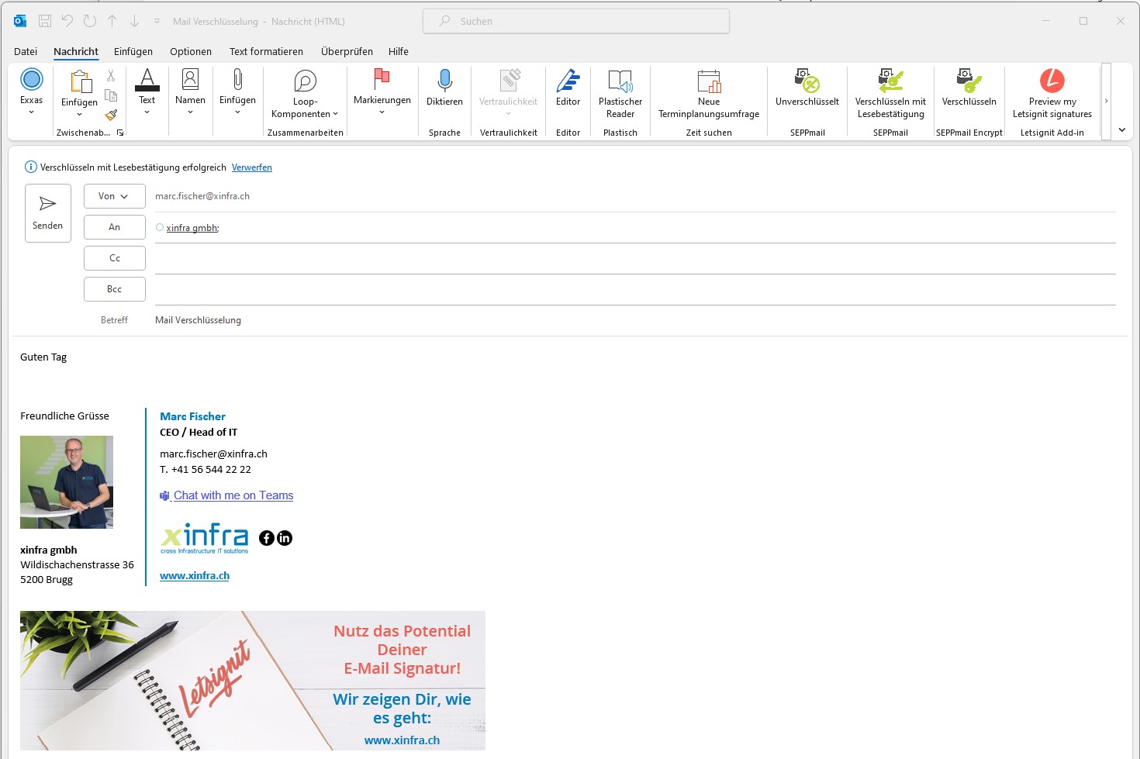Open the www.xinfra.ch link in the signature
This screenshot has height=759, width=1140.
click(194, 575)
